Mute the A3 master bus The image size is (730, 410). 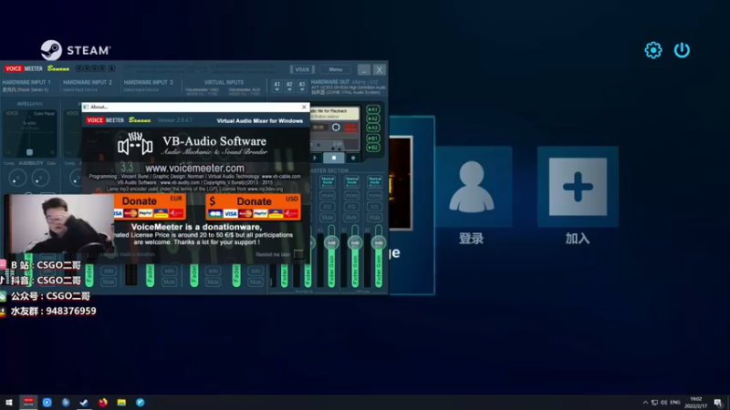click(328, 217)
